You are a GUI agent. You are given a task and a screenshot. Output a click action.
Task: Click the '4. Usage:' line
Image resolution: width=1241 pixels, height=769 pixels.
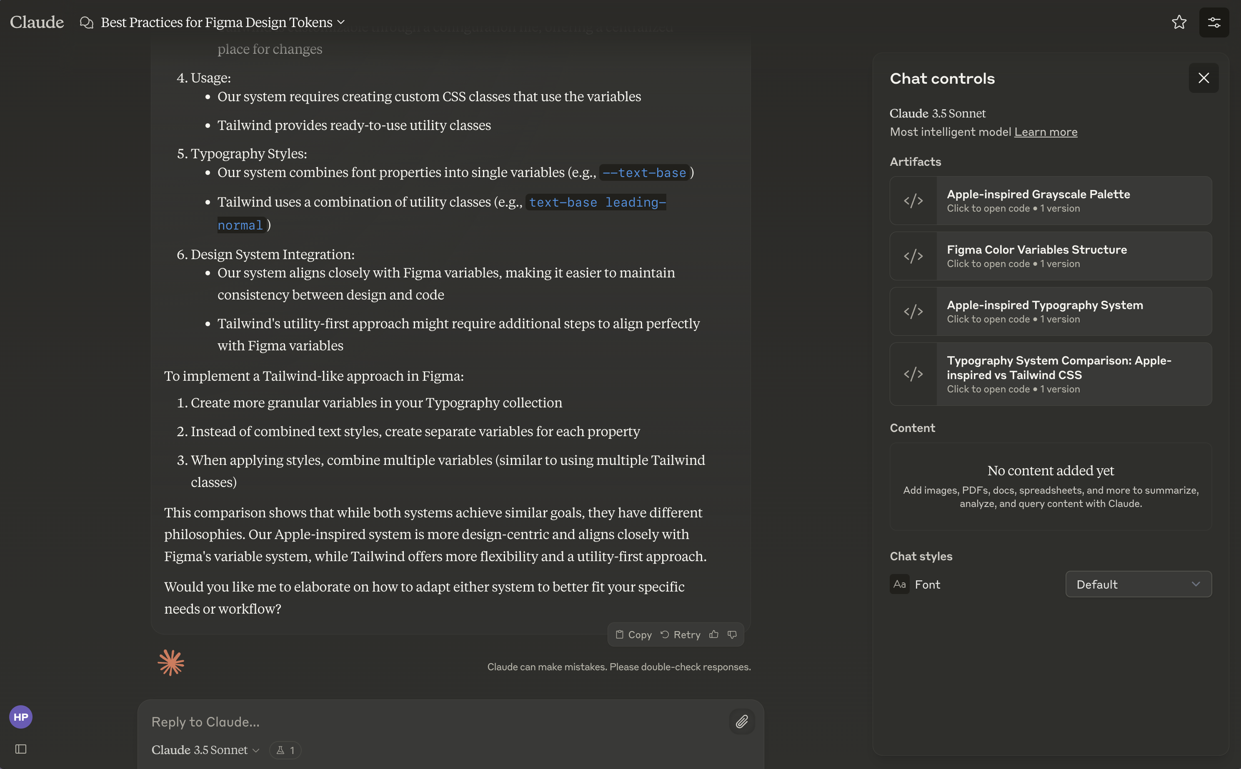click(x=203, y=78)
